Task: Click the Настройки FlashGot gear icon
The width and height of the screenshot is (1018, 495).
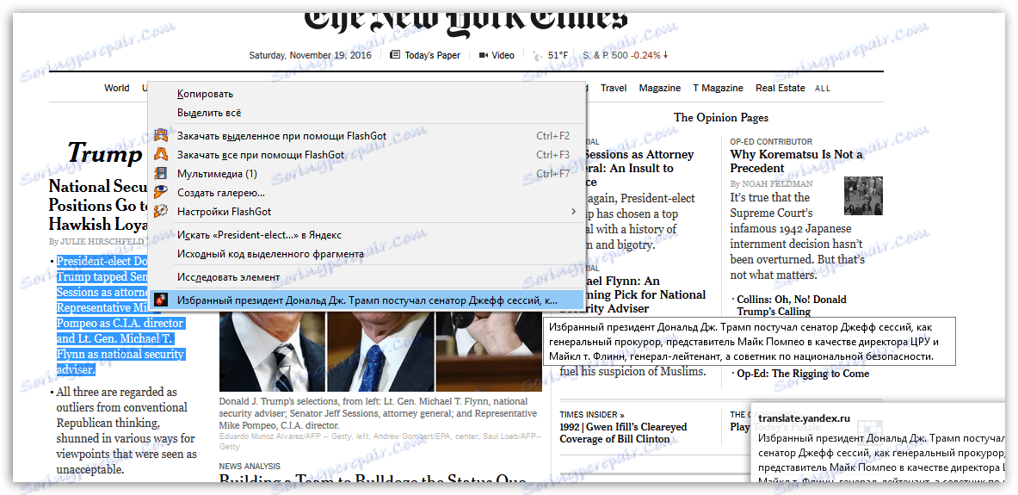Action: click(x=160, y=211)
